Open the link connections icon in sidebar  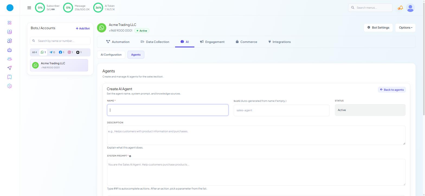pyautogui.click(x=9, y=41)
